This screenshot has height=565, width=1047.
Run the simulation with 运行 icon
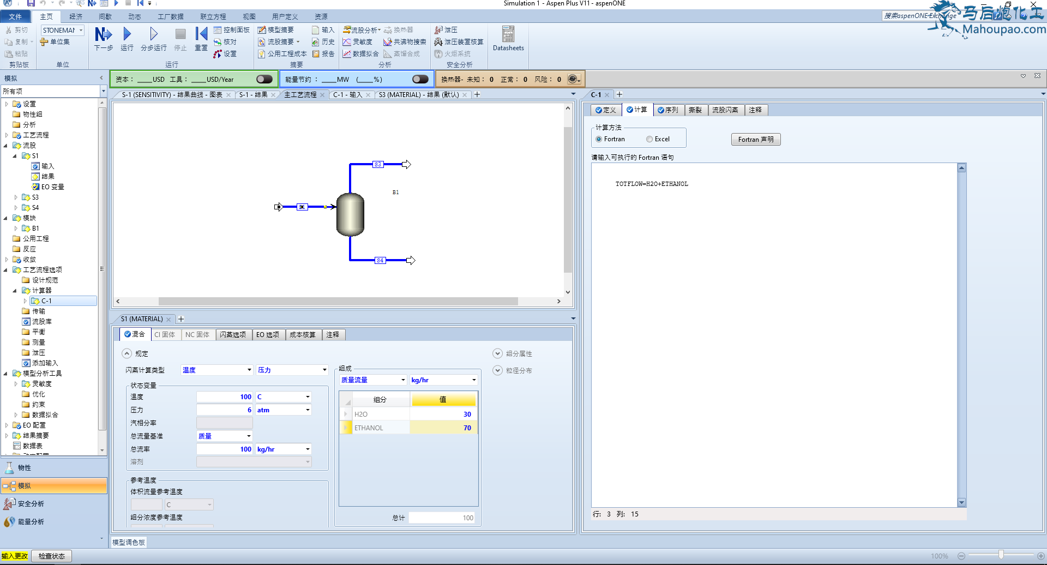[127, 39]
